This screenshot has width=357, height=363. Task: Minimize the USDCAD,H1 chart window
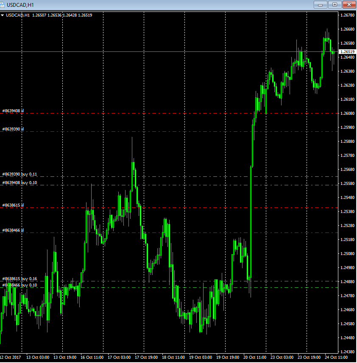pos(320,5)
